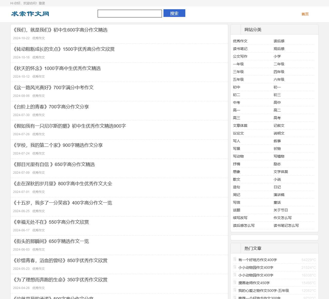
Task: Open the article 《秋天的怀念》1000字高中生优秀作文精选
Action: [57, 68]
